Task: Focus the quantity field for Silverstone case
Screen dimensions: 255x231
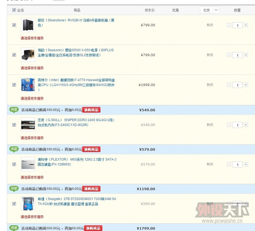Action: (x=238, y=25)
